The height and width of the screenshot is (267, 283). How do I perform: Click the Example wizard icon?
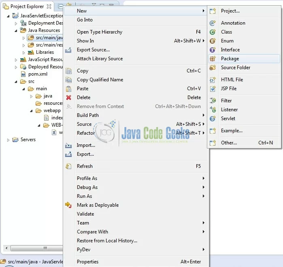(x=213, y=131)
